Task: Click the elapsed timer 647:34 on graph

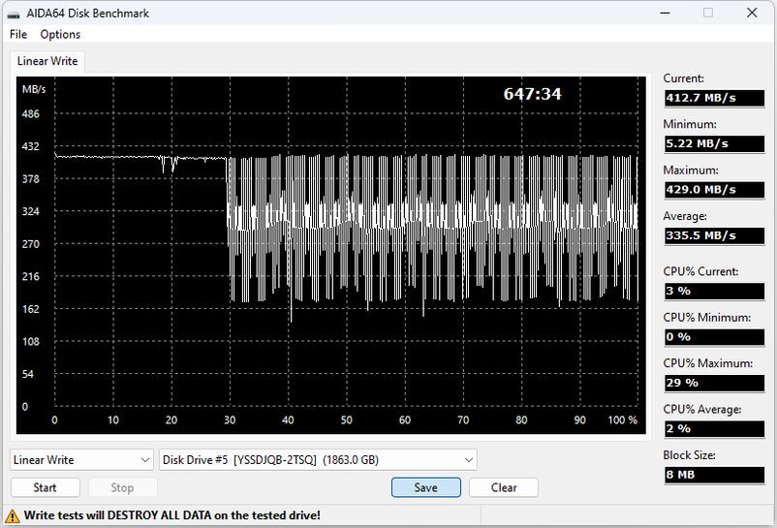Action: point(532,94)
